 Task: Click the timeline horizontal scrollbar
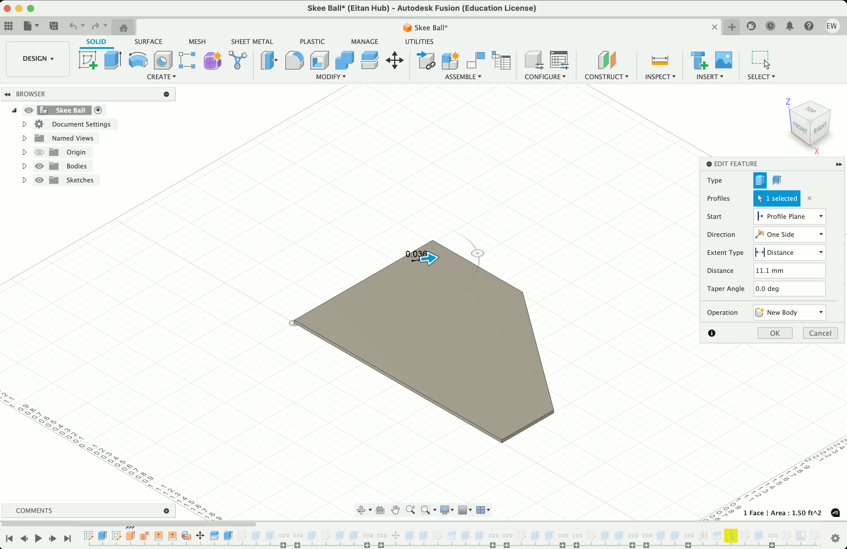[128, 524]
